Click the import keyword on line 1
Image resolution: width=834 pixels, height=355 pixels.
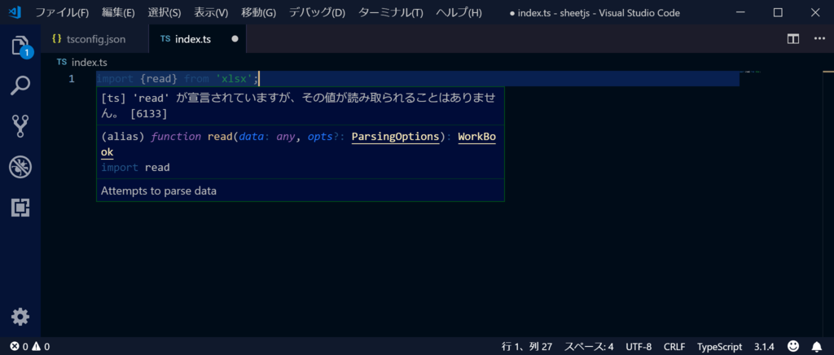[x=115, y=79]
